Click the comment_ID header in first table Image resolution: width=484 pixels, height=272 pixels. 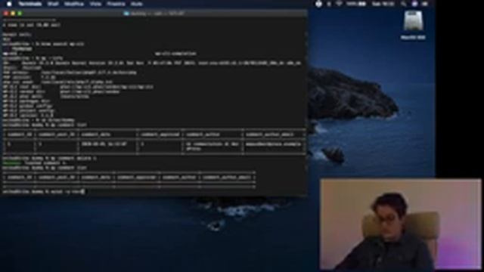pyautogui.click(x=20, y=134)
